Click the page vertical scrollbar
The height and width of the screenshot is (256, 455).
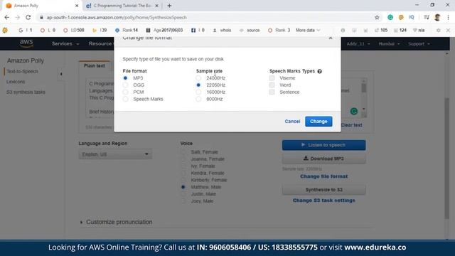click(x=447, y=158)
